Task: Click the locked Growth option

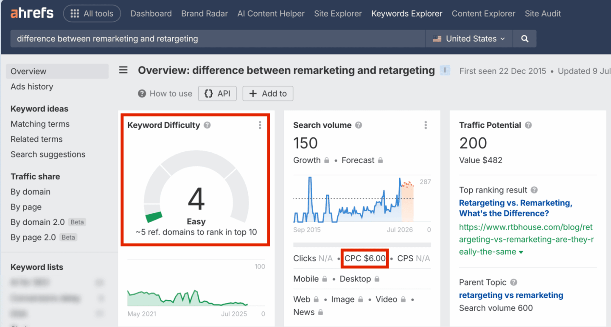Action: pyautogui.click(x=311, y=160)
